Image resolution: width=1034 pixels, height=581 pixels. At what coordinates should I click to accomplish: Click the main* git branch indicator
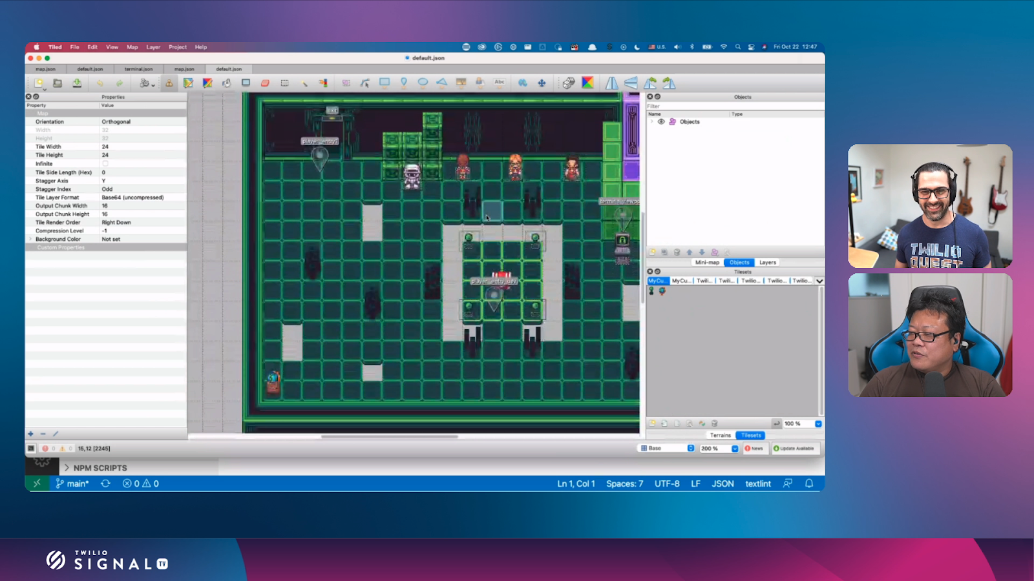[x=72, y=484]
